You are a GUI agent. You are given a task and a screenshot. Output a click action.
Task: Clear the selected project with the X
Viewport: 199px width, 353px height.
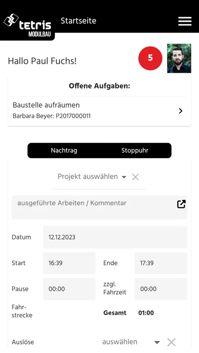(x=135, y=177)
